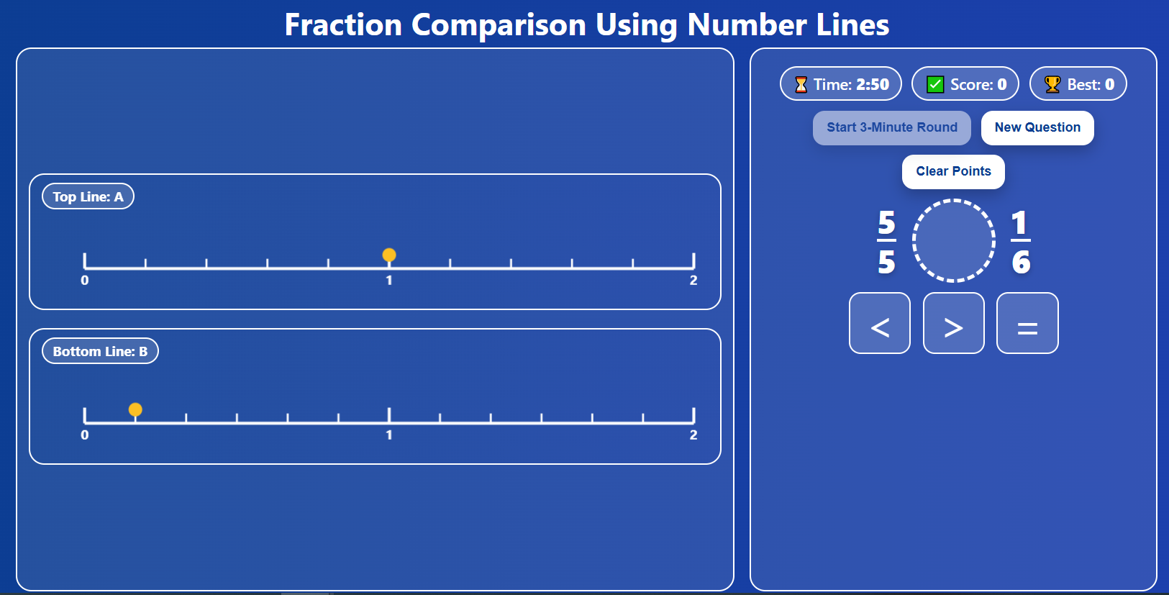Viewport: 1169px width, 595px height.
Task: Click the hourglass timer icon
Action: pos(801,85)
